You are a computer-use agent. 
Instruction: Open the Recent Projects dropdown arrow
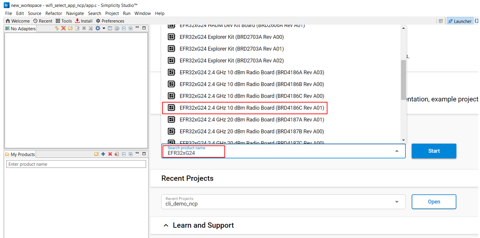(397, 202)
